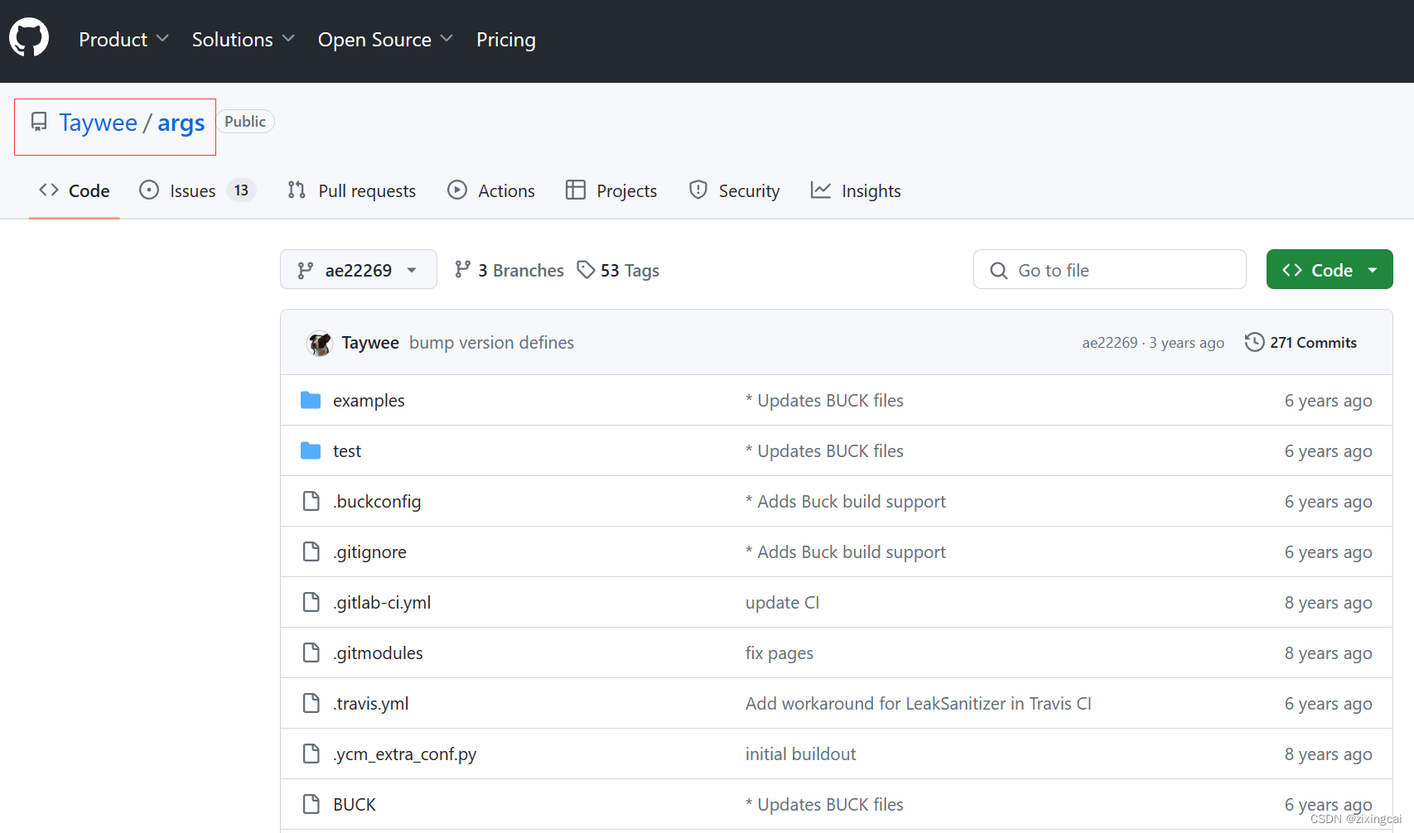Open the bump version defines commit
The width and height of the screenshot is (1414, 833).
click(x=491, y=342)
